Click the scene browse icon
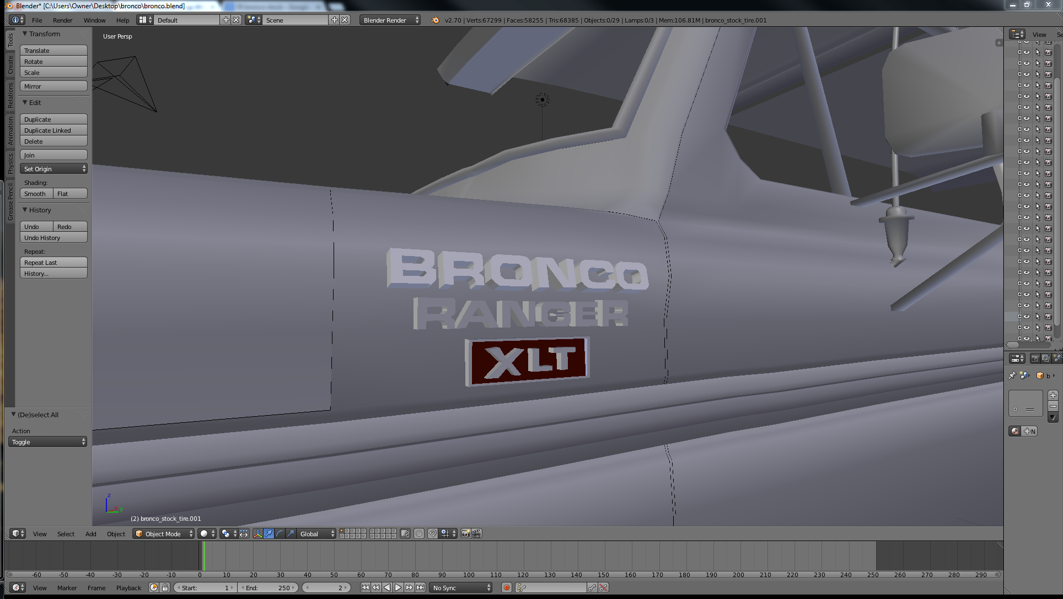The height and width of the screenshot is (599, 1063). point(254,20)
